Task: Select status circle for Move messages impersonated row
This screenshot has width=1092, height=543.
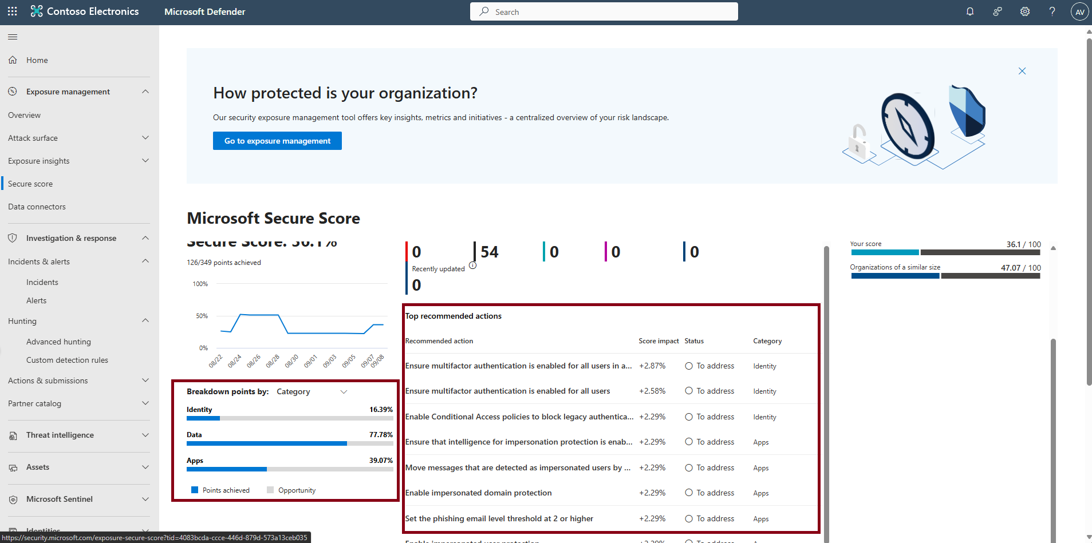Action: (689, 468)
